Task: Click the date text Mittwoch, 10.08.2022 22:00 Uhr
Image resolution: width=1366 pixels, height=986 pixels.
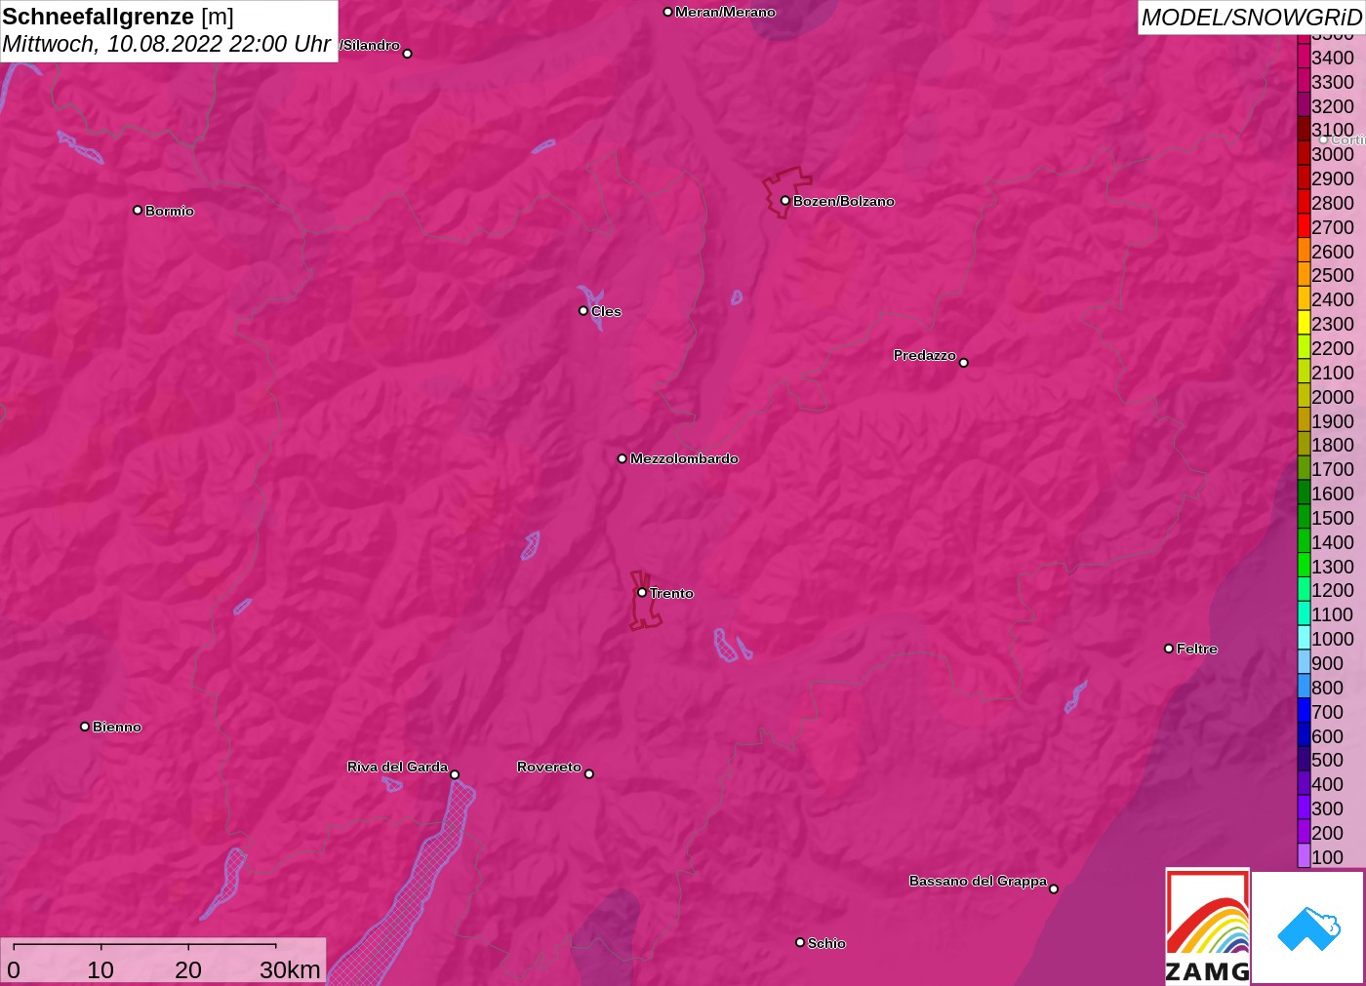Action: click(167, 44)
